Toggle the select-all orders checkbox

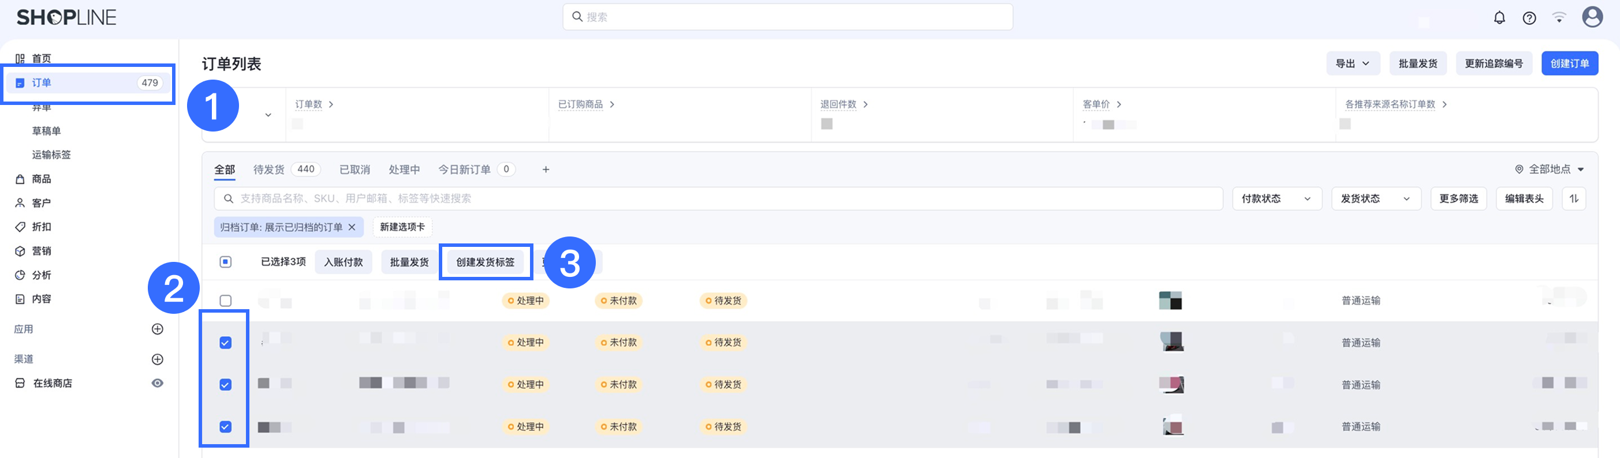tap(225, 261)
